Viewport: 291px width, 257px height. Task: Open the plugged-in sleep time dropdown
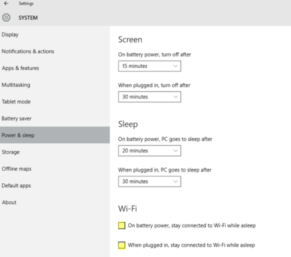[149, 181]
